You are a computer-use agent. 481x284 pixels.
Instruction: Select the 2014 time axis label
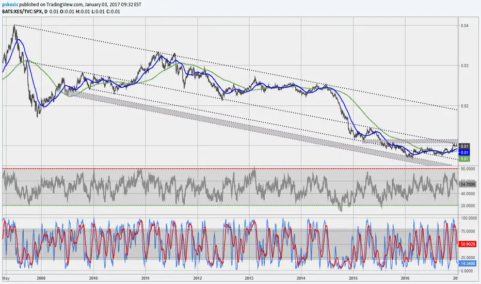301,278
